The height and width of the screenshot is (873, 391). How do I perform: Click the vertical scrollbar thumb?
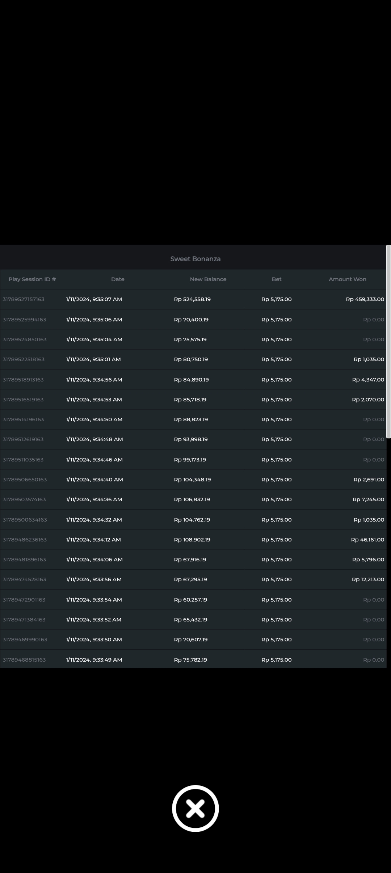(388, 341)
